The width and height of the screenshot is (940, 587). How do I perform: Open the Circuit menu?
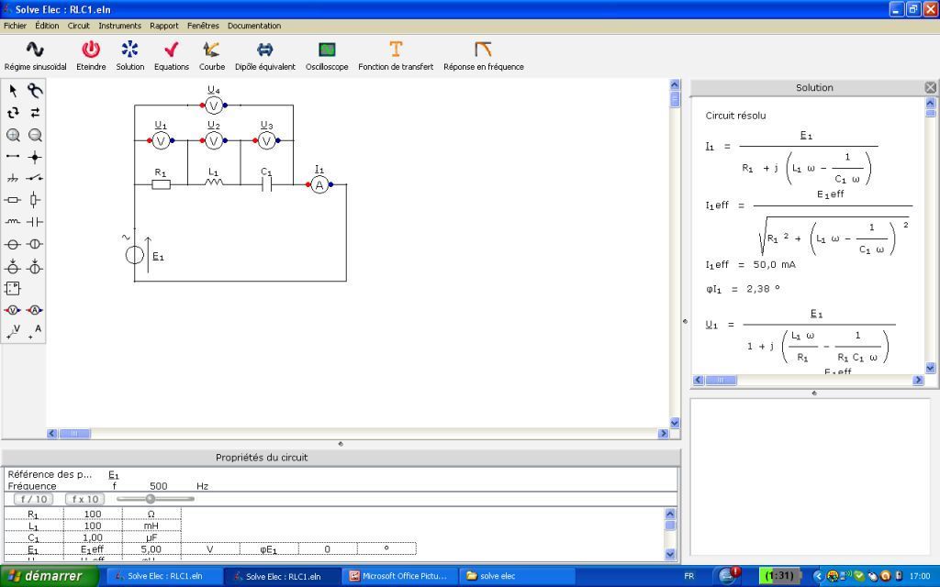pos(79,26)
